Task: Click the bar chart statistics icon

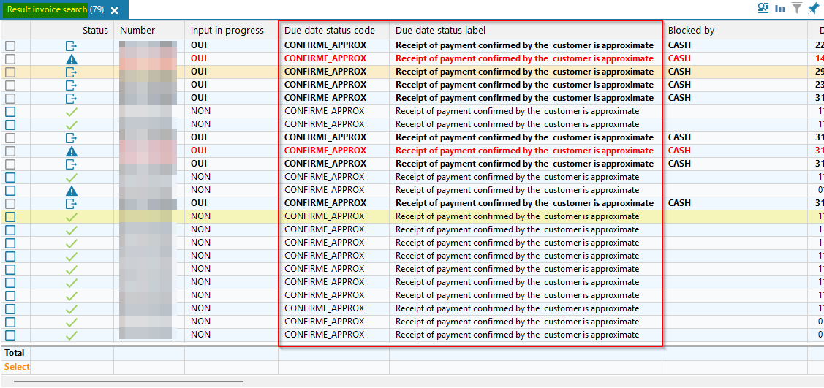Action: 780,9
